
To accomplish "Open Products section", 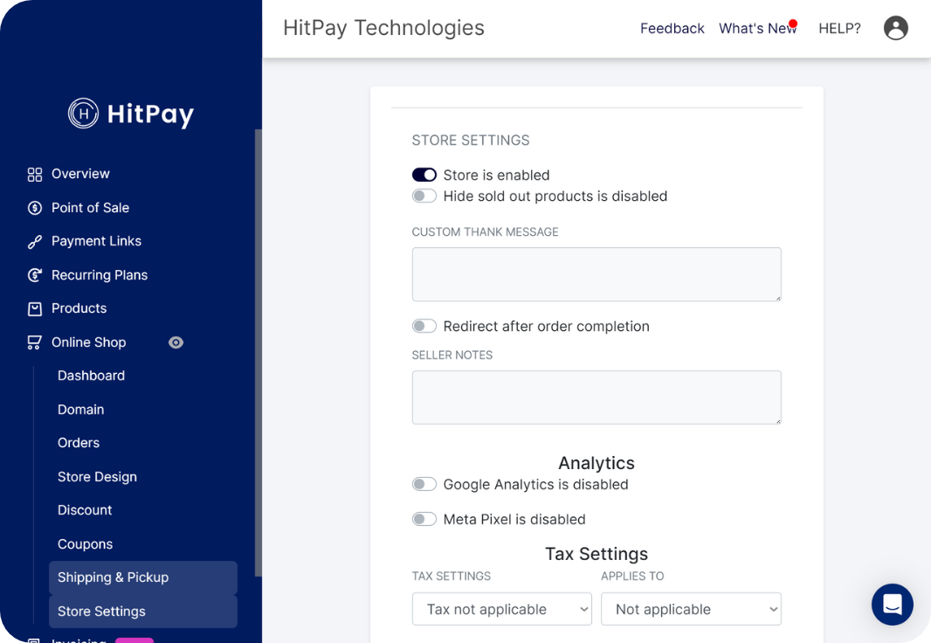I will click(x=79, y=308).
